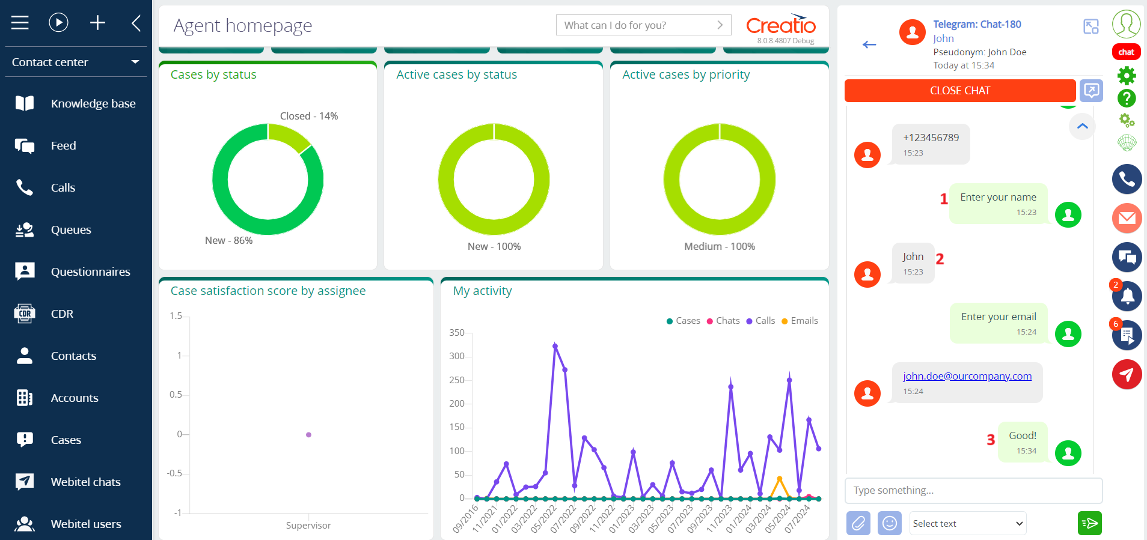The width and height of the screenshot is (1147, 540).
Task: Click John's avatar in chat header
Action: pos(912,32)
